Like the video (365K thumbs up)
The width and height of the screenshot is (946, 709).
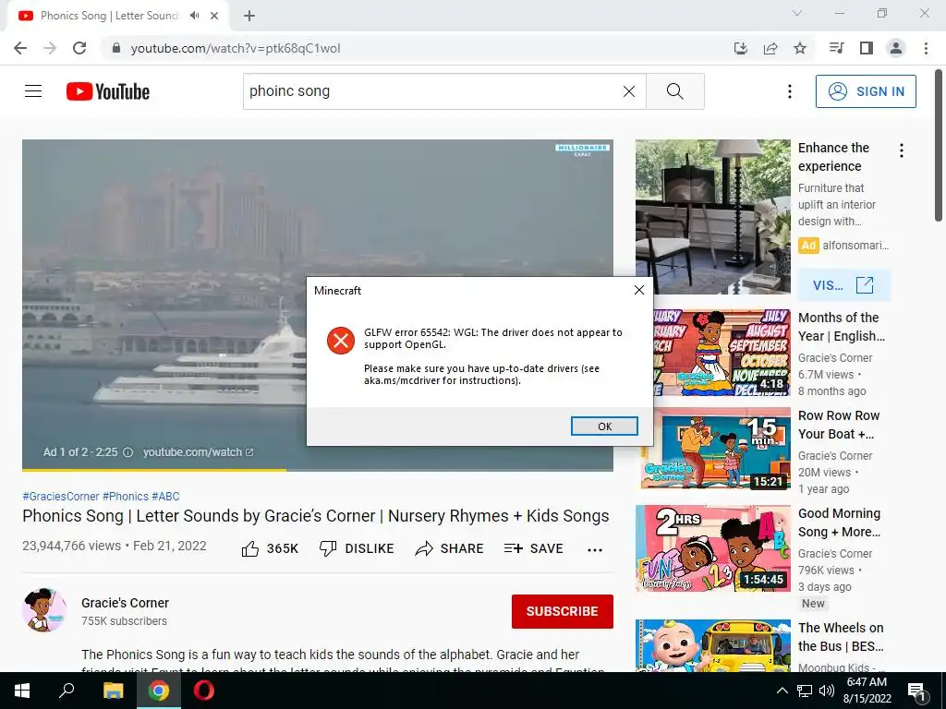click(270, 548)
